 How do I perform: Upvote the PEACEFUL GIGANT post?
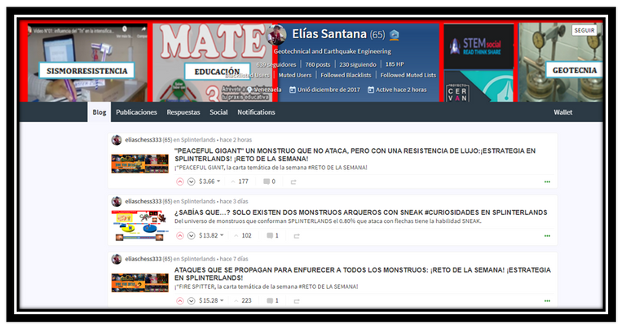pos(180,181)
